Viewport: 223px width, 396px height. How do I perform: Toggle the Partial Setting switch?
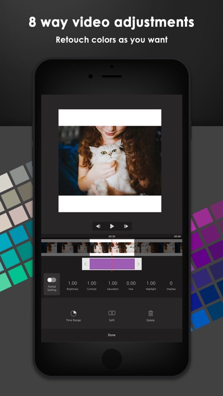point(52,280)
